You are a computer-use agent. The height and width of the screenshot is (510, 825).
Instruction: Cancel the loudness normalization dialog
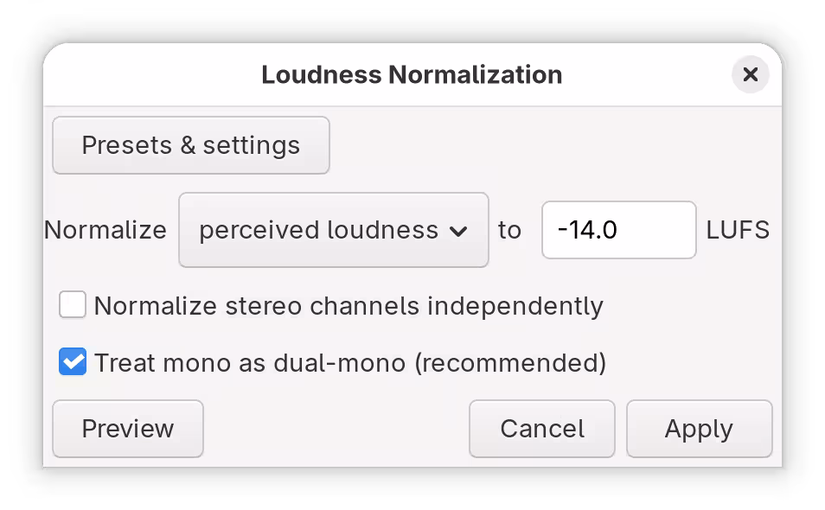(x=541, y=429)
